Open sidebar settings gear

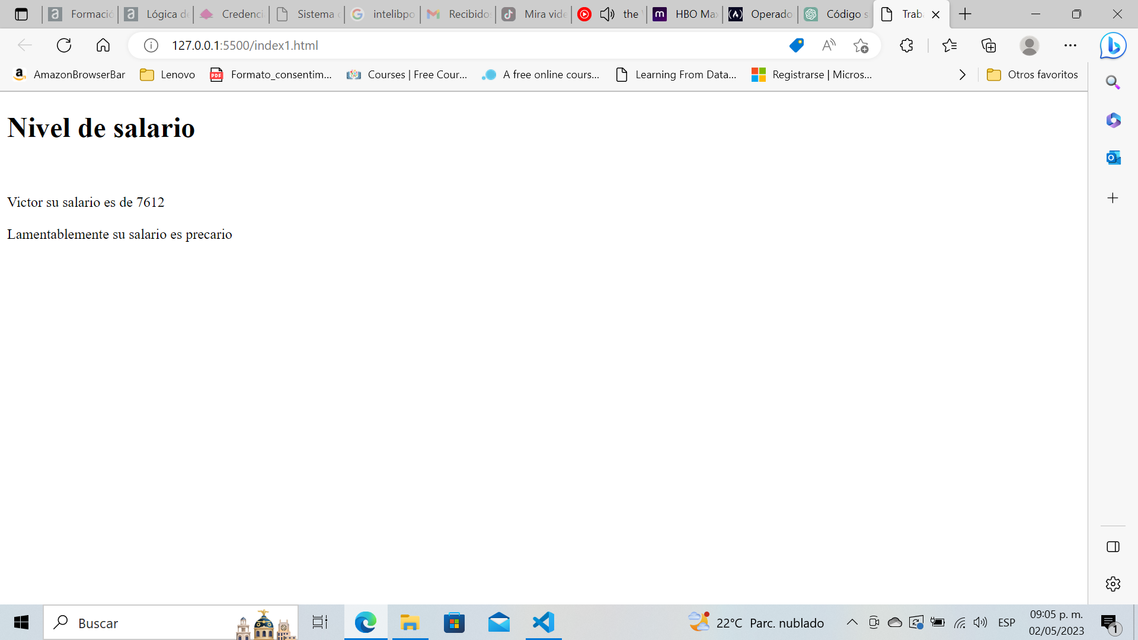click(x=1113, y=584)
